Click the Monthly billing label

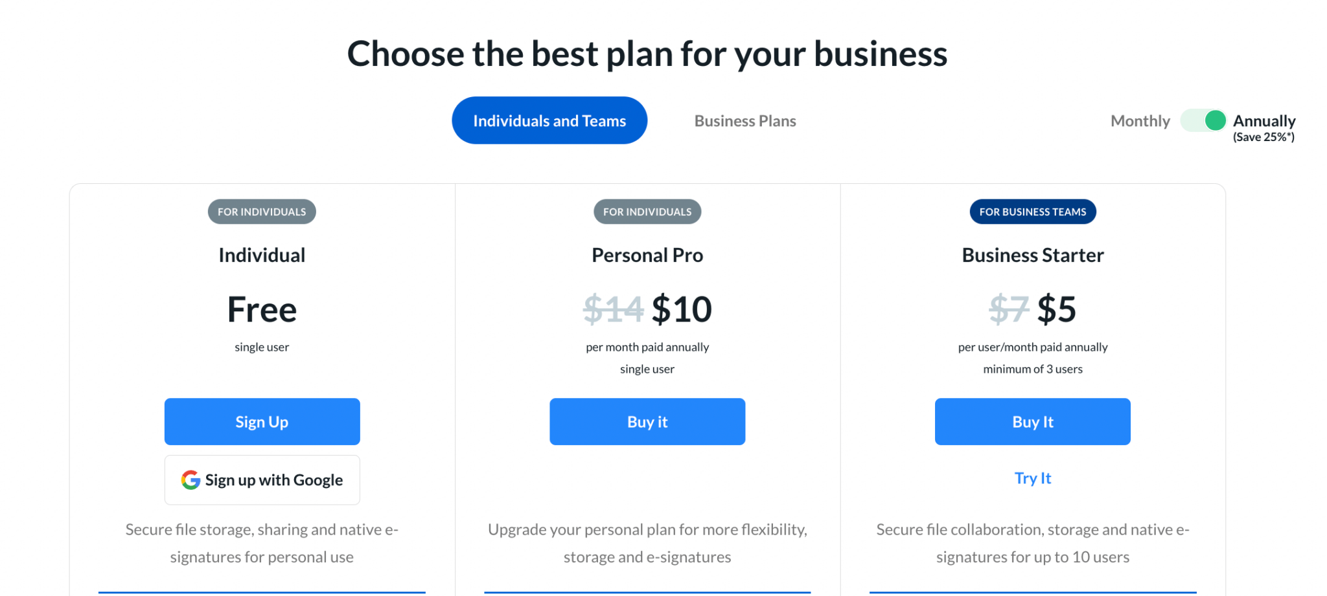1139,120
